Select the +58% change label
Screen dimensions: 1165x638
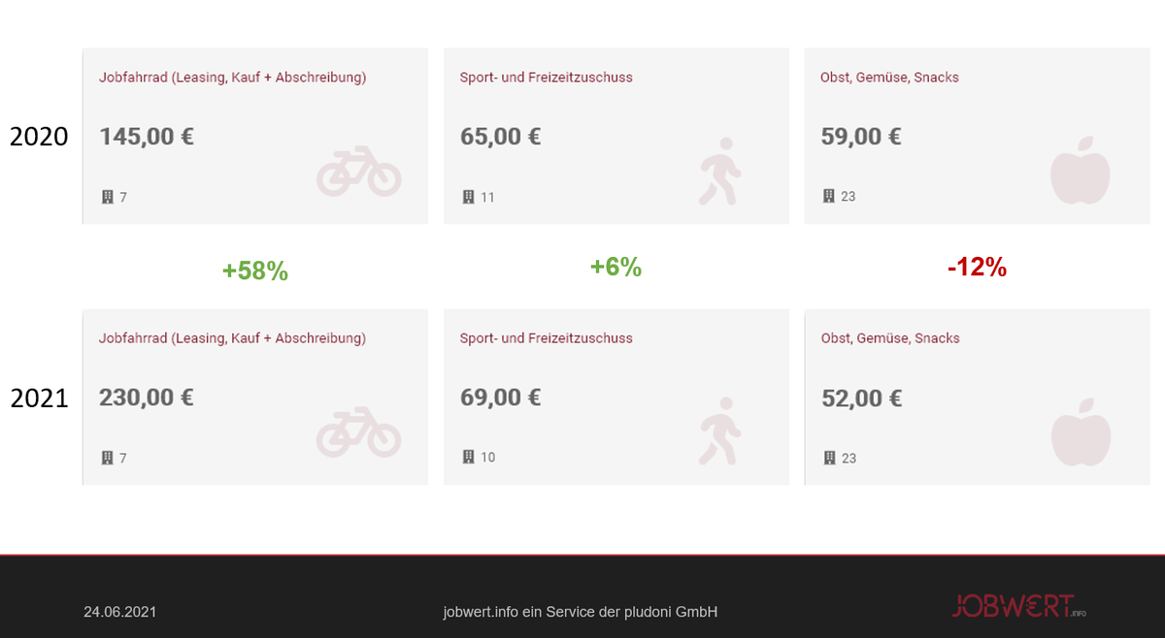click(x=255, y=271)
